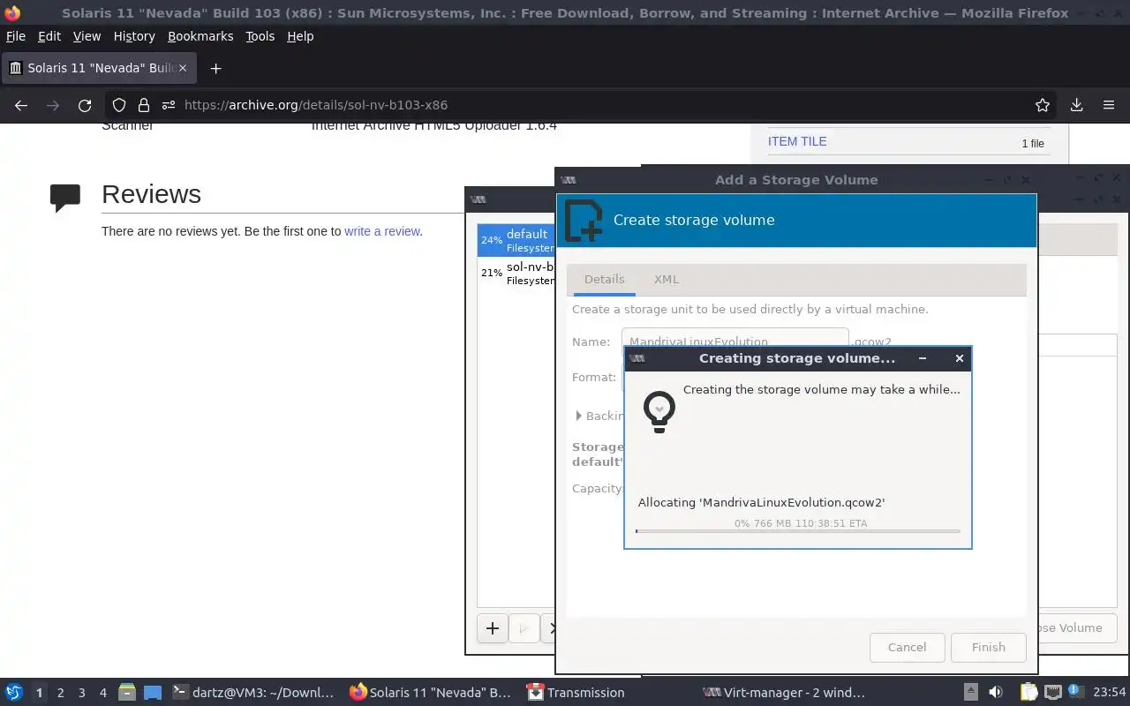This screenshot has height=706, width=1130.
Task: Switch to workspace 2
Action: point(60,693)
